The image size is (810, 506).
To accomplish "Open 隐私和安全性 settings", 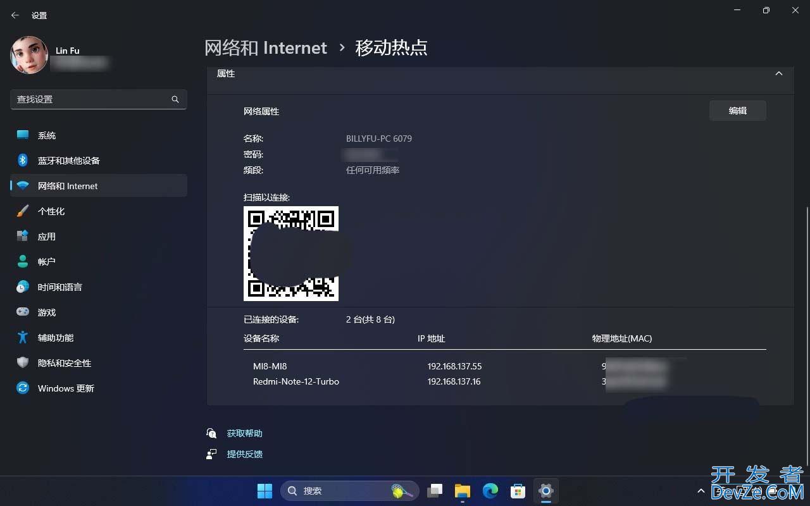I will pyautogui.click(x=99, y=363).
